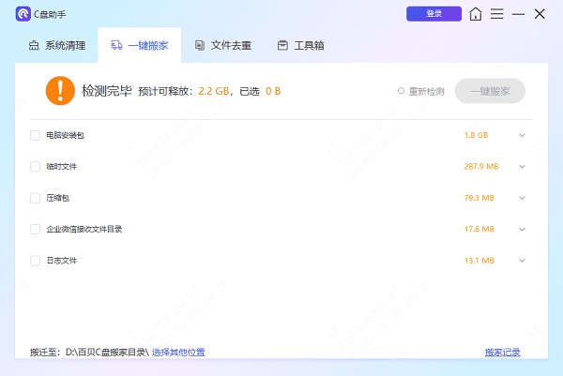Image resolution: width=563 pixels, height=376 pixels.
Task: Select the 日志文件 checkbox
Action: coord(35,261)
